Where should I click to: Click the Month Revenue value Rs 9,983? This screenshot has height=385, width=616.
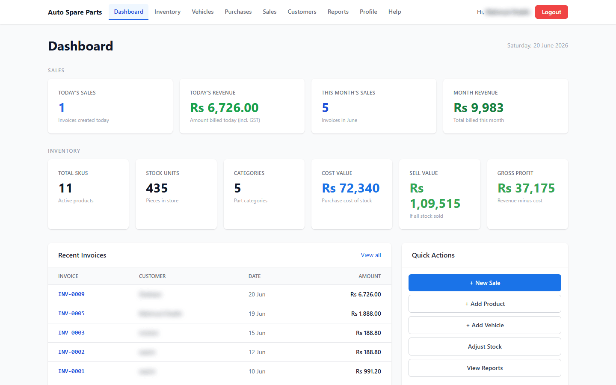478,108
